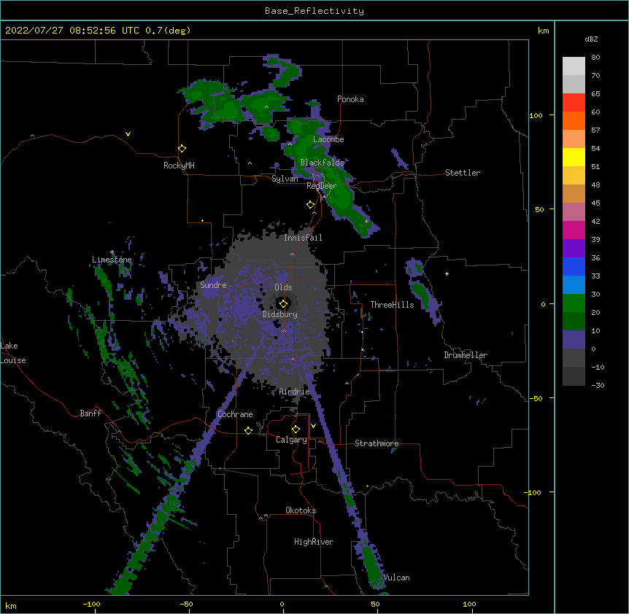Viewport: 629px width, 614px height.
Task: Select the dark green 10-20 dBZ swatch
Action: [x=574, y=322]
